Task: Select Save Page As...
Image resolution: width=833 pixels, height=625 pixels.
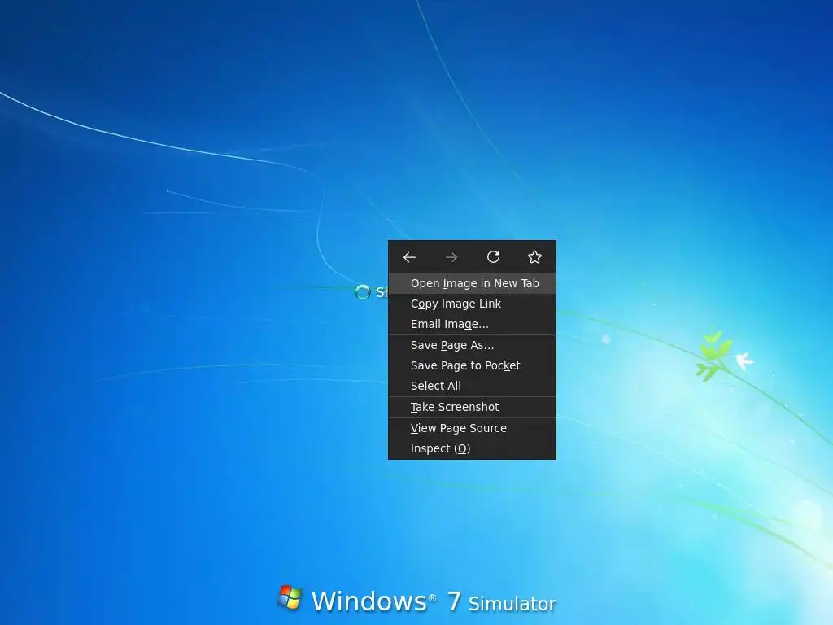Action: [472, 345]
